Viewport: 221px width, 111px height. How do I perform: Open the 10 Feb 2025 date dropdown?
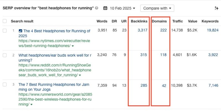[x=122, y=8]
